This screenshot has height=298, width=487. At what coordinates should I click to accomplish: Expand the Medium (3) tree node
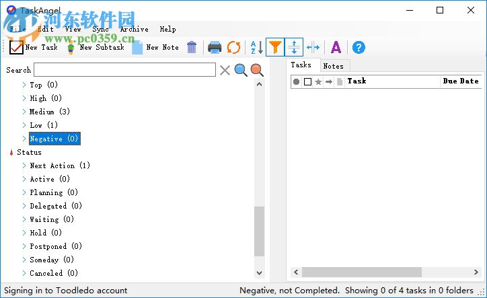tap(24, 112)
